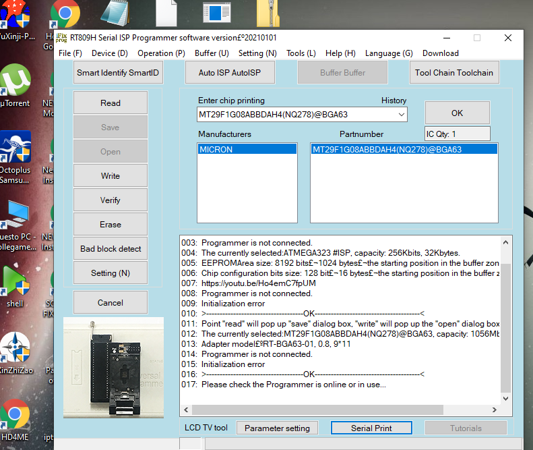Click Setting (N) button in left panel

(111, 273)
